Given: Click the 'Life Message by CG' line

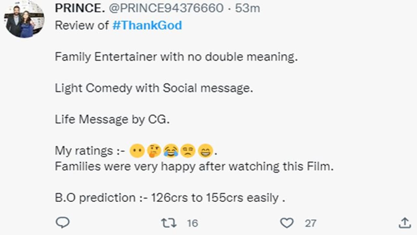Looking at the screenshot, I should (x=112, y=119).
